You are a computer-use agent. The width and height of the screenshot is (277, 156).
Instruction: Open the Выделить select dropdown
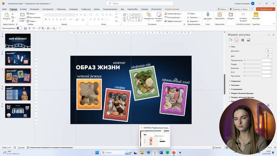[193, 21]
